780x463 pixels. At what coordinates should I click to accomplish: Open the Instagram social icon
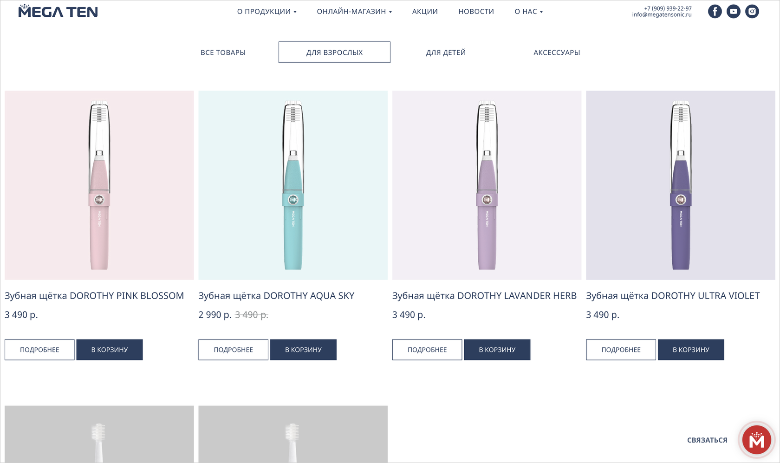752,11
